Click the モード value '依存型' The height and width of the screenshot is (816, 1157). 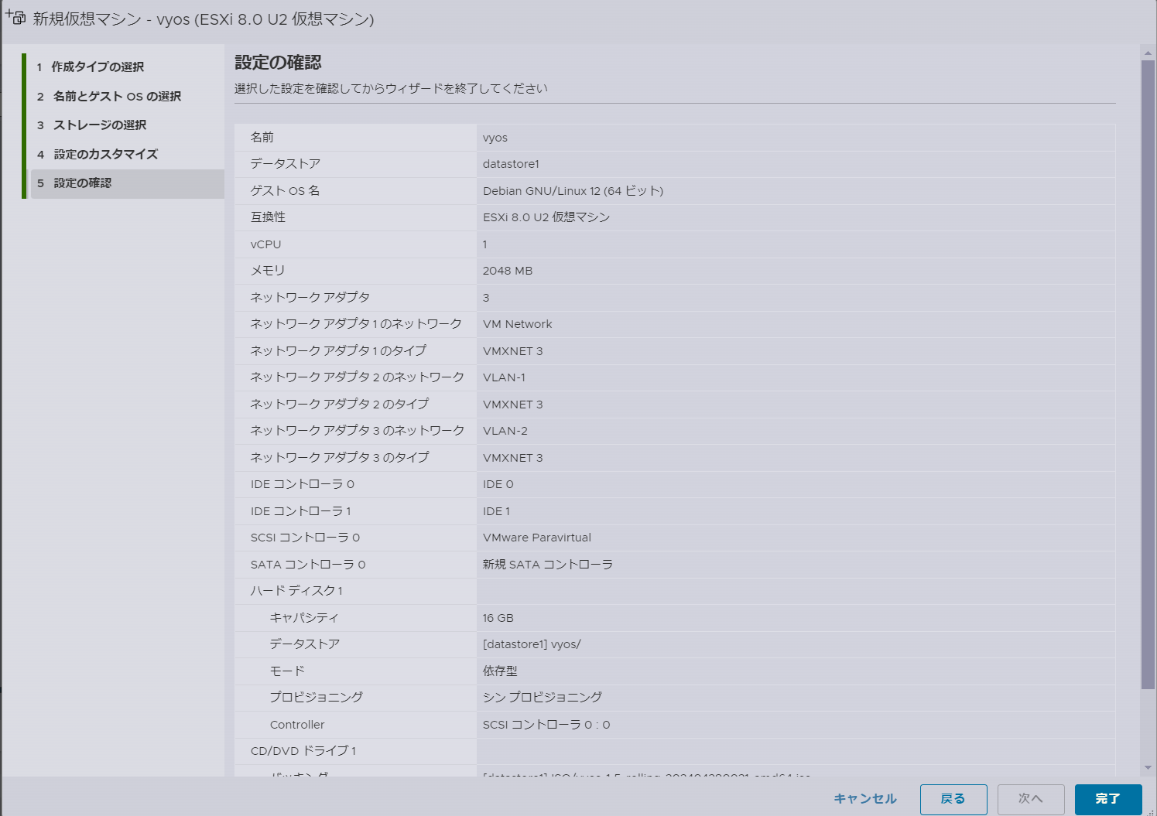(500, 671)
